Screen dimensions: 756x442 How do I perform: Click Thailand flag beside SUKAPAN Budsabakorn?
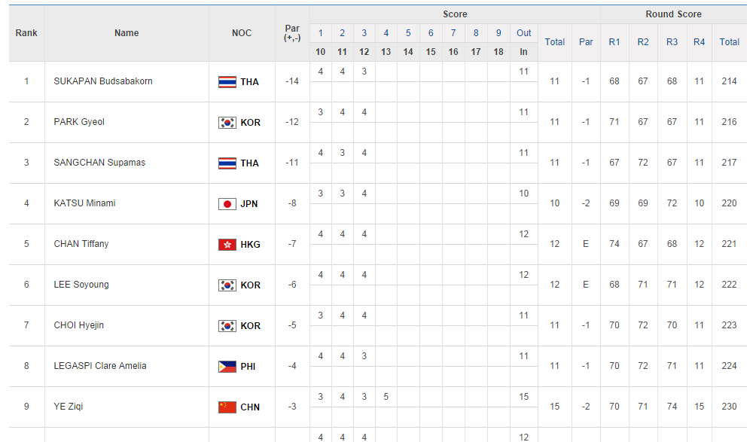[227, 82]
